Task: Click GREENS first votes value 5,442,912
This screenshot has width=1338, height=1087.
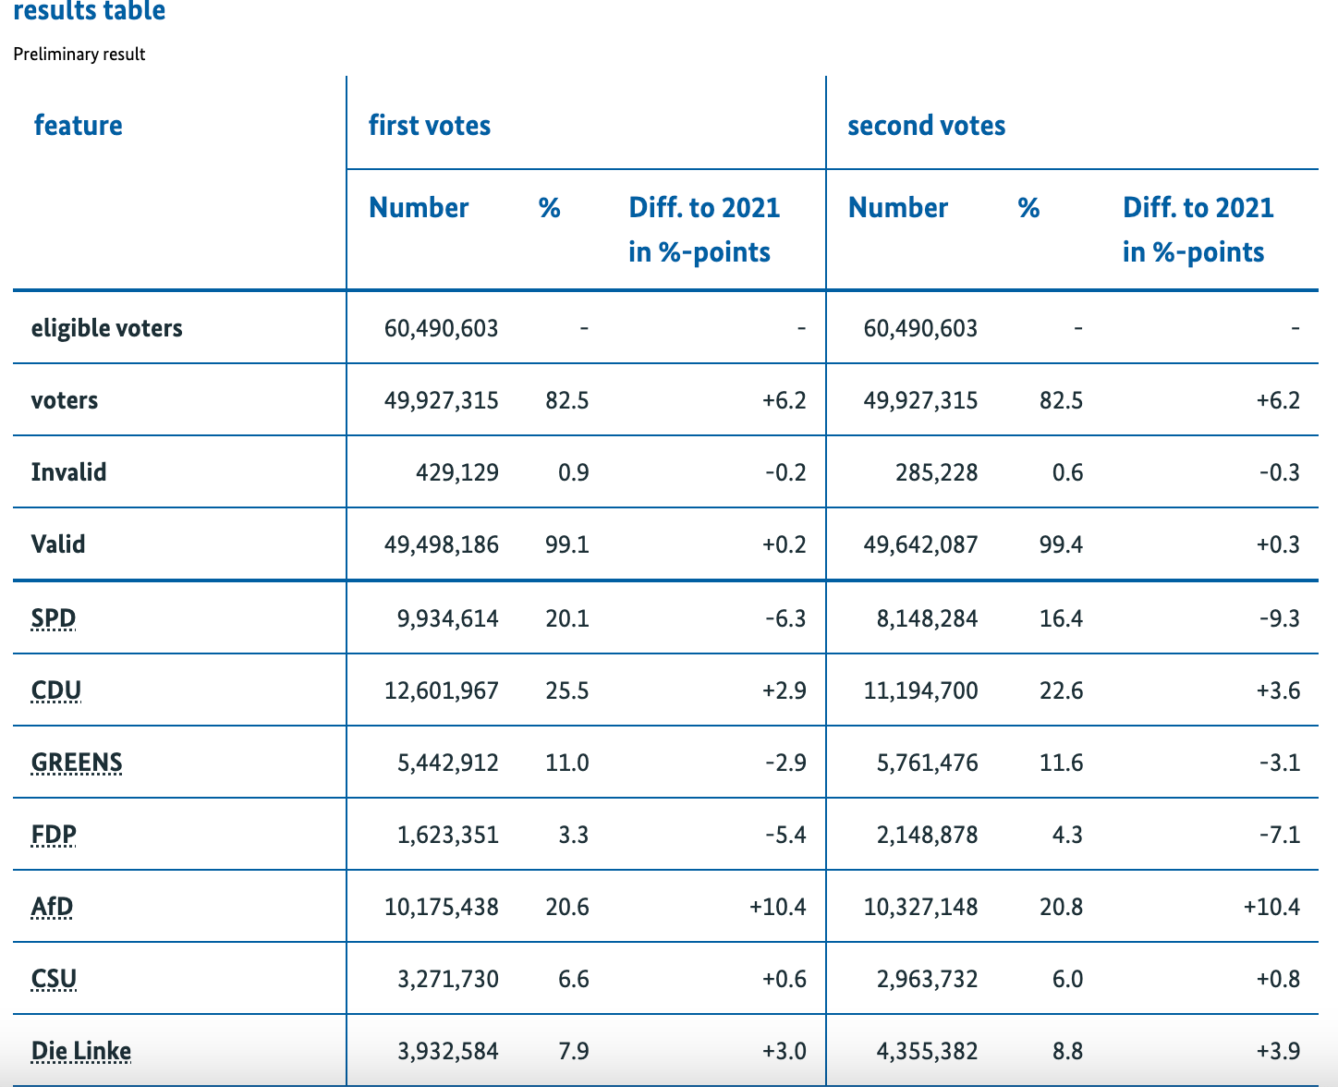Action: [x=448, y=763]
